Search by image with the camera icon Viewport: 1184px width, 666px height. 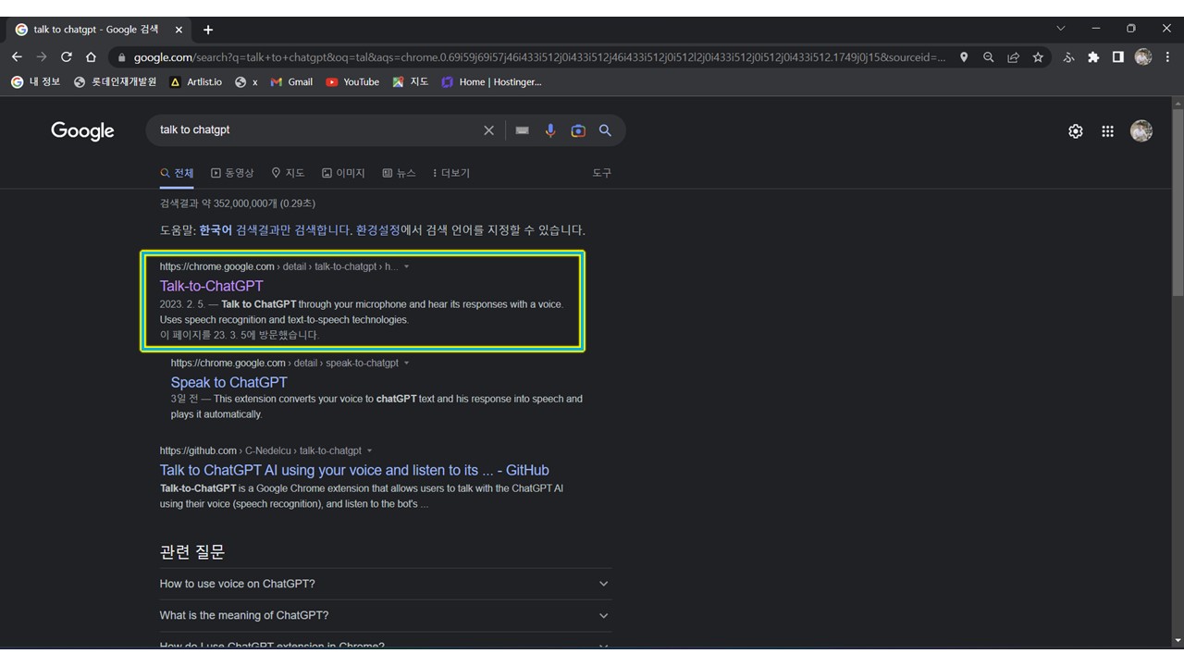coord(578,130)
